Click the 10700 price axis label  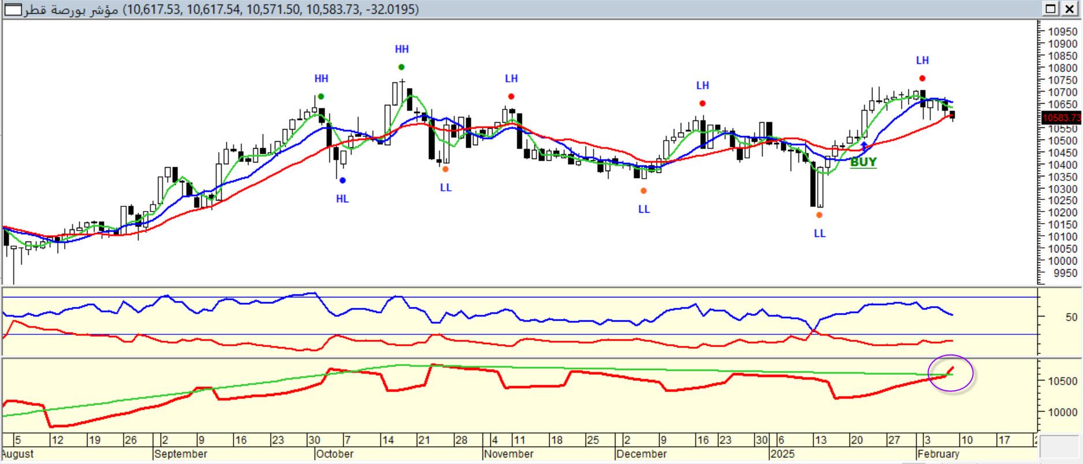pyautogui.click(x=1063, y=92)
